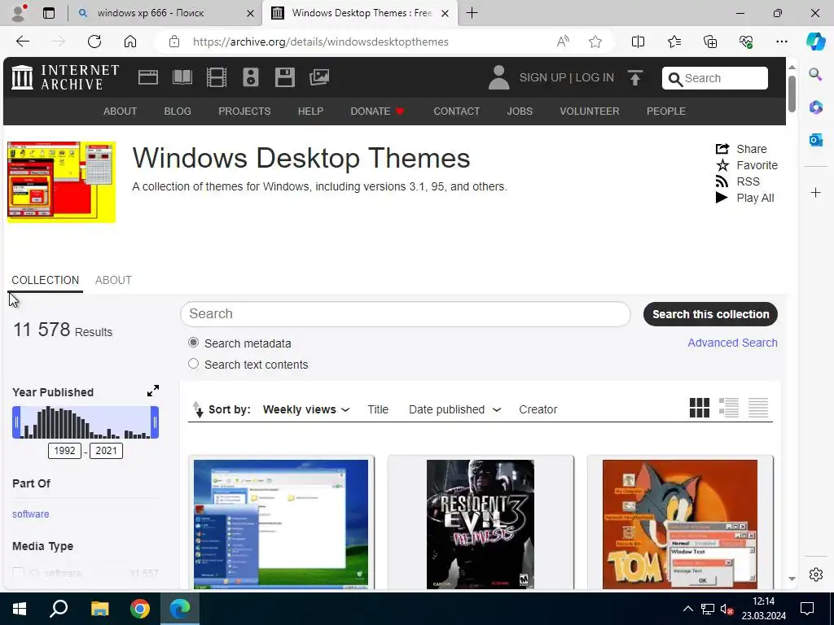Select the COLLECTION tab
The height and width of the screenshot is (625, 834).
coord(46,280)
